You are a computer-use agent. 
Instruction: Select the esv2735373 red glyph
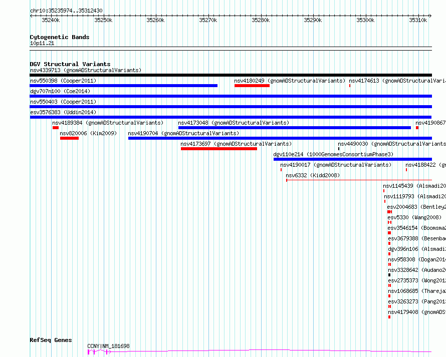390,285
